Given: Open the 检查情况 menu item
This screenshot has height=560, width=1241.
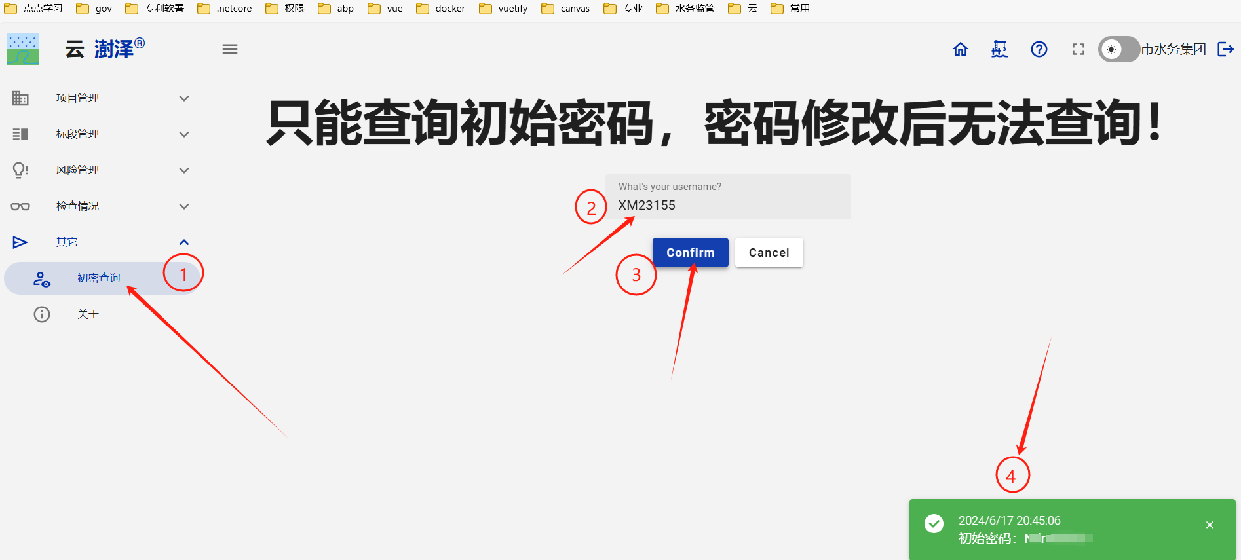Looking at the screenshot, I should 77,206.
